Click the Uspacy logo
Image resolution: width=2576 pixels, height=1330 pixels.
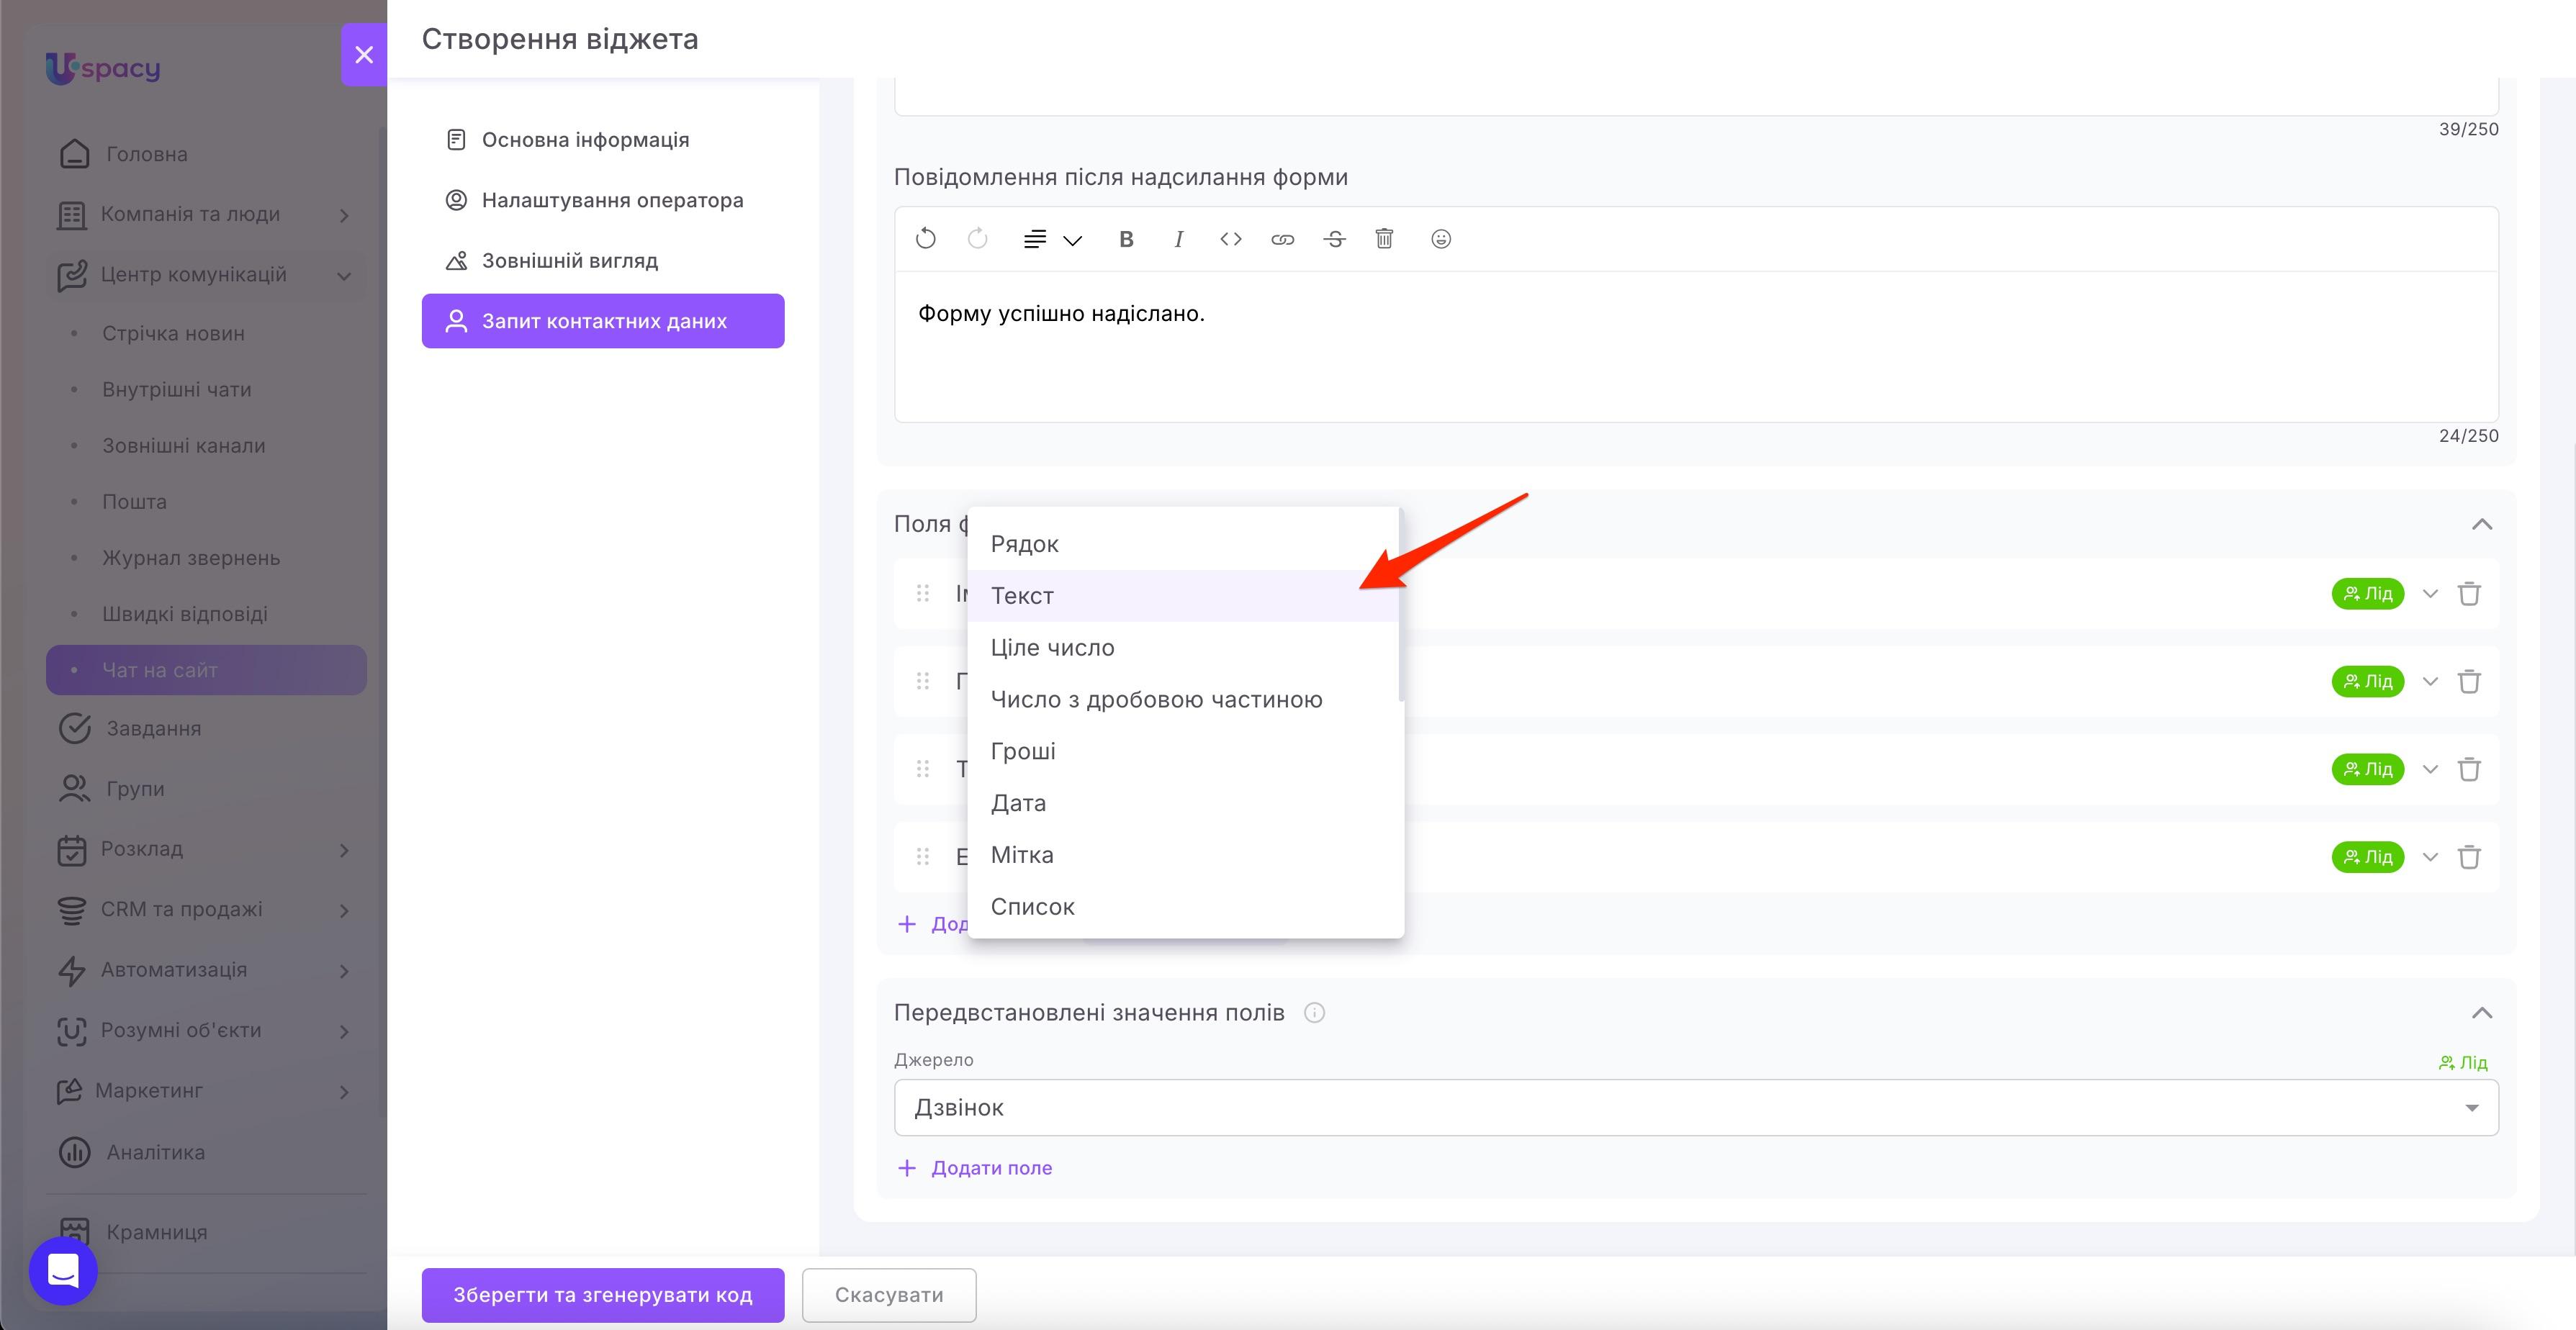[x=103, y=68]
